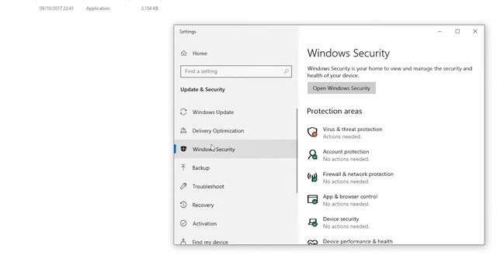497x279 pixels.
Task: Click the Delivery Optimization icon
Action: (183, 130)
